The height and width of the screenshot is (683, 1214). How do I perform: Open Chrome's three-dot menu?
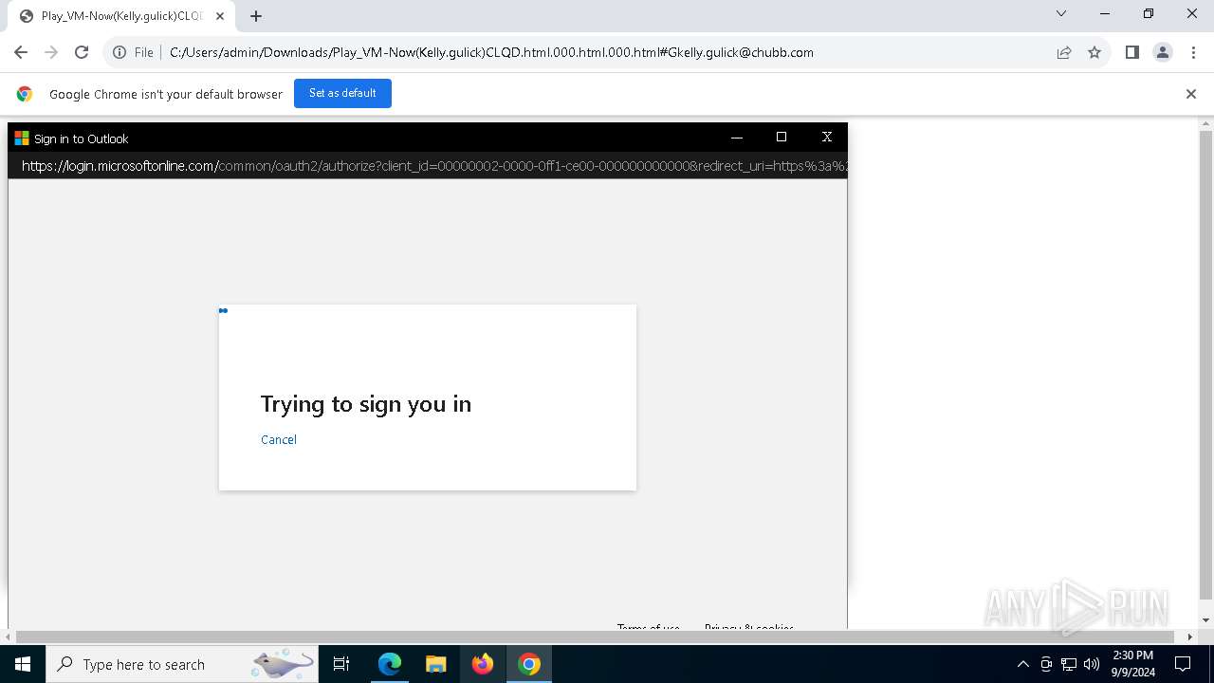coord(1193,52)
